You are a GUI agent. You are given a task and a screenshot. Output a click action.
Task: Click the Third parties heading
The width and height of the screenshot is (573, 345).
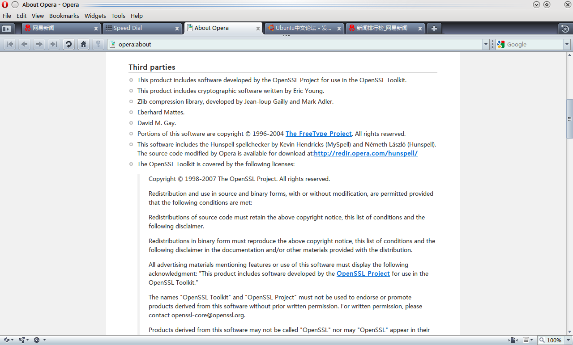point(152,67)
